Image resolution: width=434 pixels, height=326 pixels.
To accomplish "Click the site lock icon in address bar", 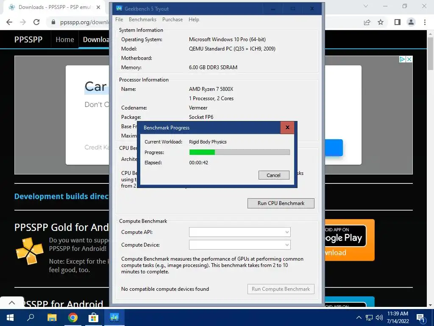I will [x=53, y=22].
